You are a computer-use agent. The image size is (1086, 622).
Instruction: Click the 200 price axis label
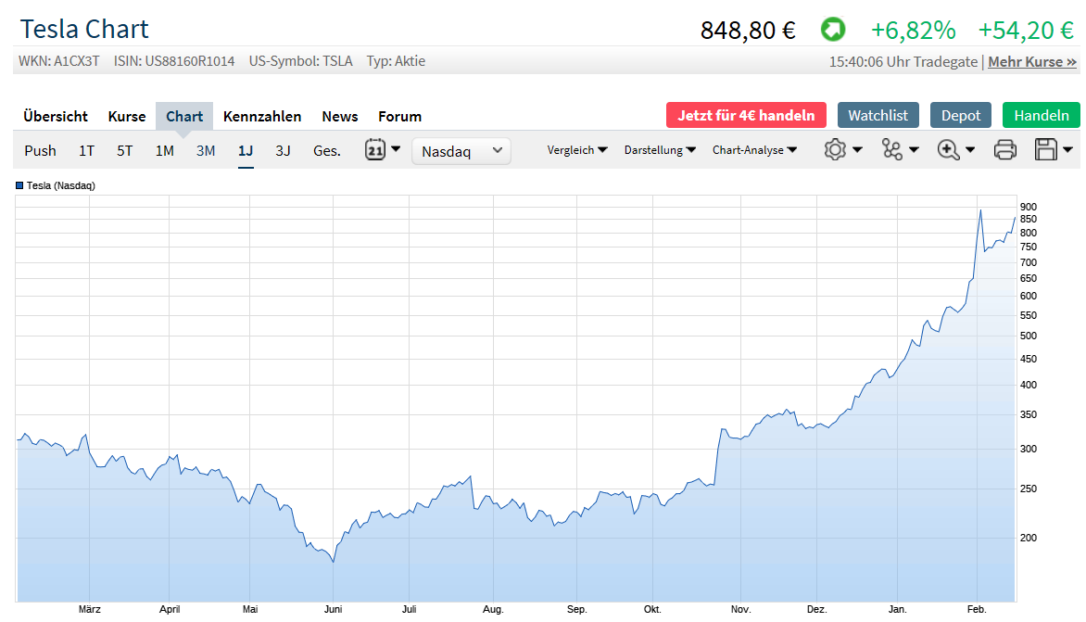pos(1029,538)
